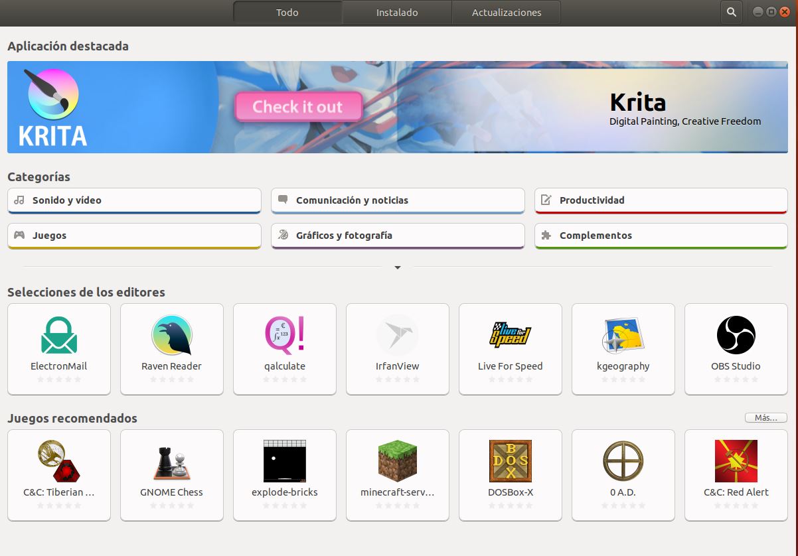Switch to the Todo tab

(287, 12)
